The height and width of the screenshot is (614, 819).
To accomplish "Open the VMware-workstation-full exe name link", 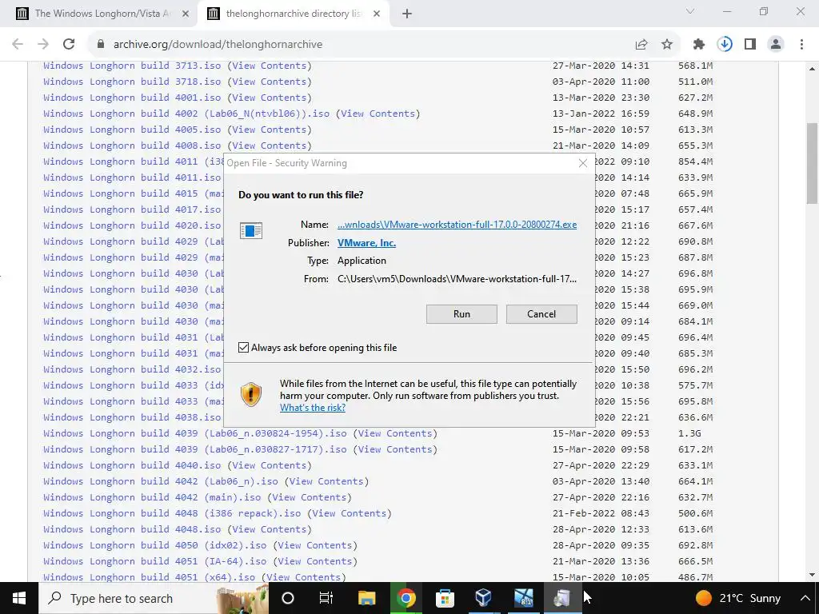I will point(457,225).
